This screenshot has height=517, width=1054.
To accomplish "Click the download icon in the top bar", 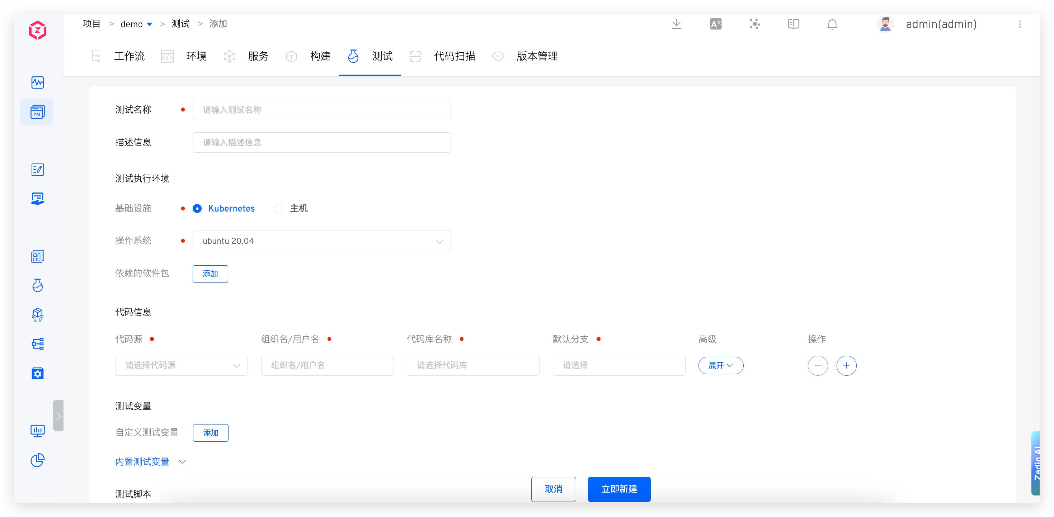I will click(x=677, y=24).
